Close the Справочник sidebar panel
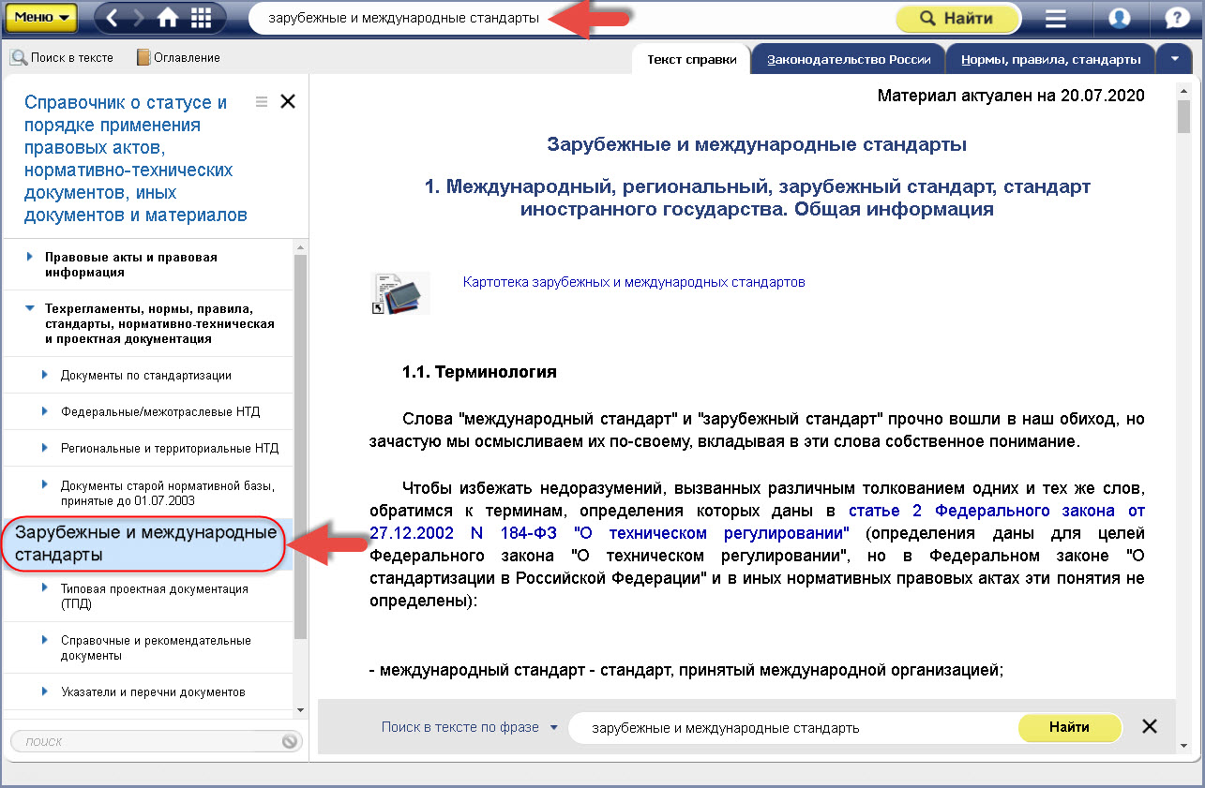 click(x=288, y=101)
